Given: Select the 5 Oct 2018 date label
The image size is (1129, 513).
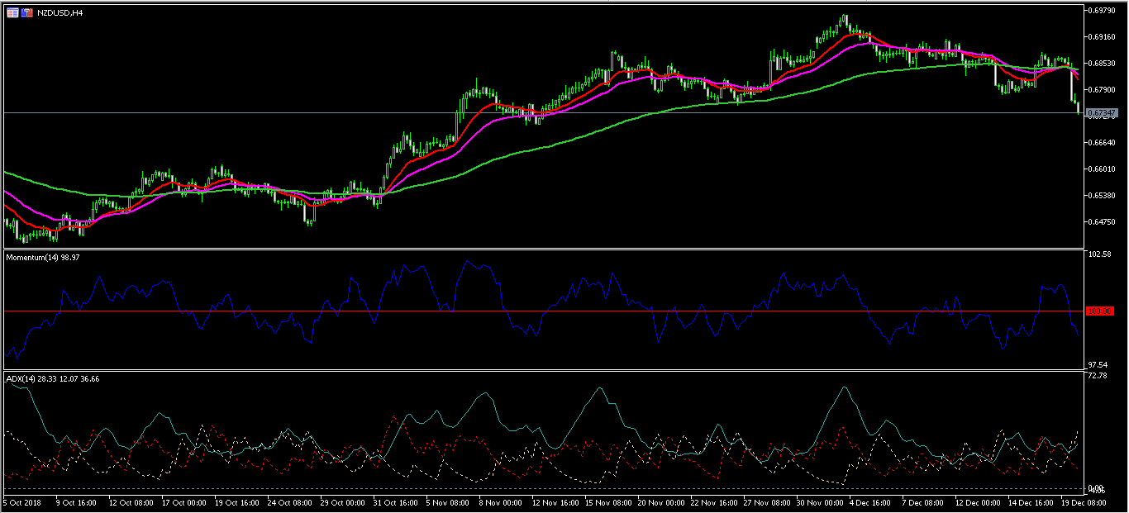Looking at the screenshot, I should point(23,502).
